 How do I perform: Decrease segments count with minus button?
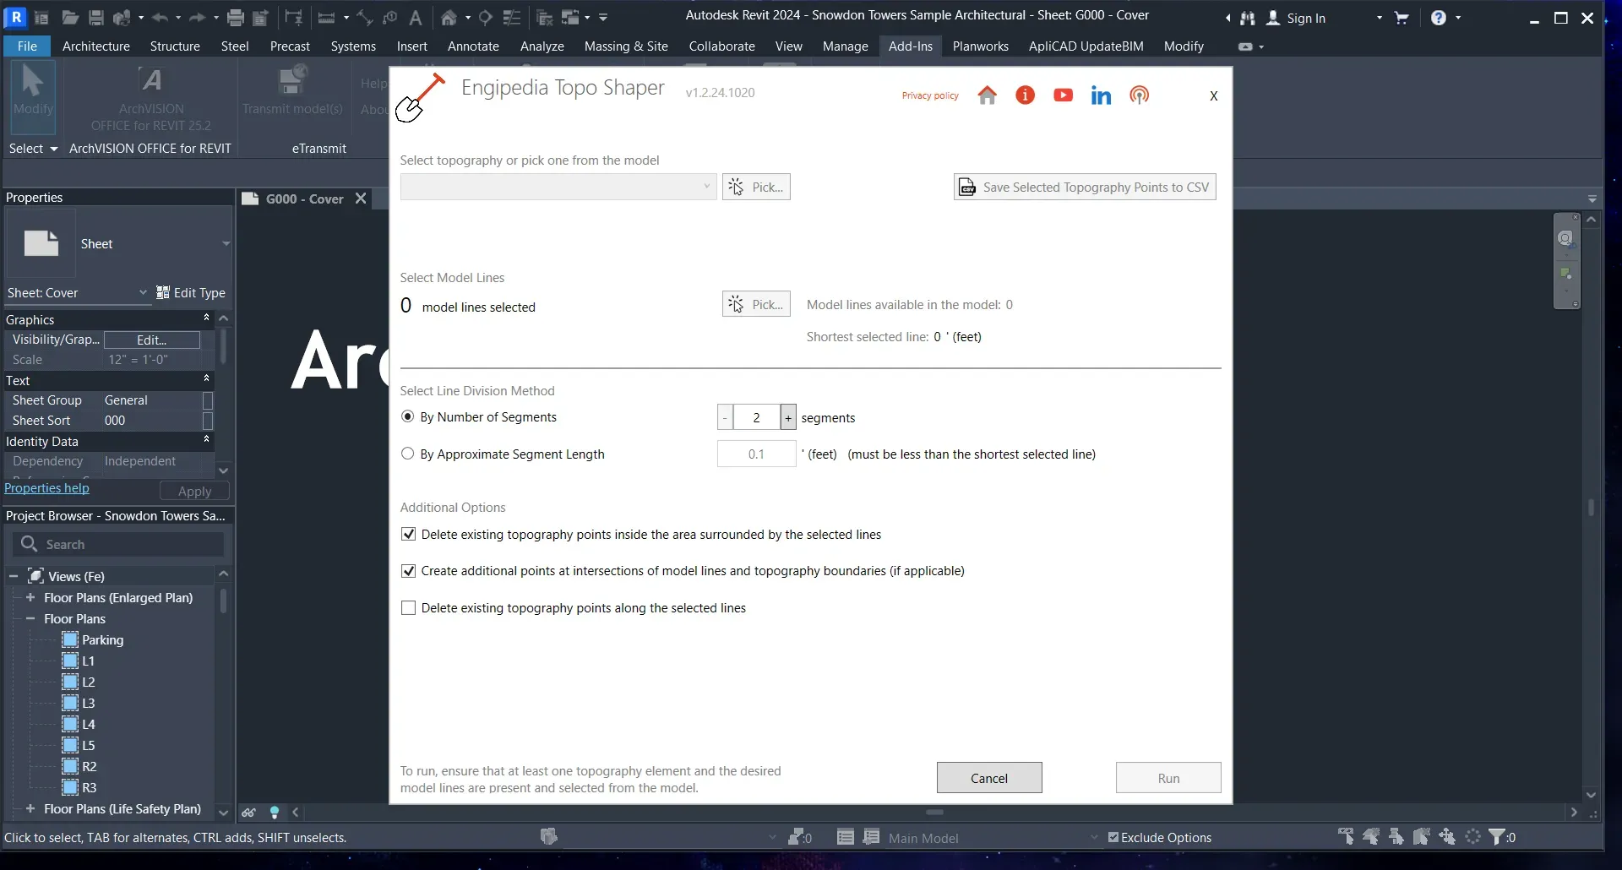725,417
